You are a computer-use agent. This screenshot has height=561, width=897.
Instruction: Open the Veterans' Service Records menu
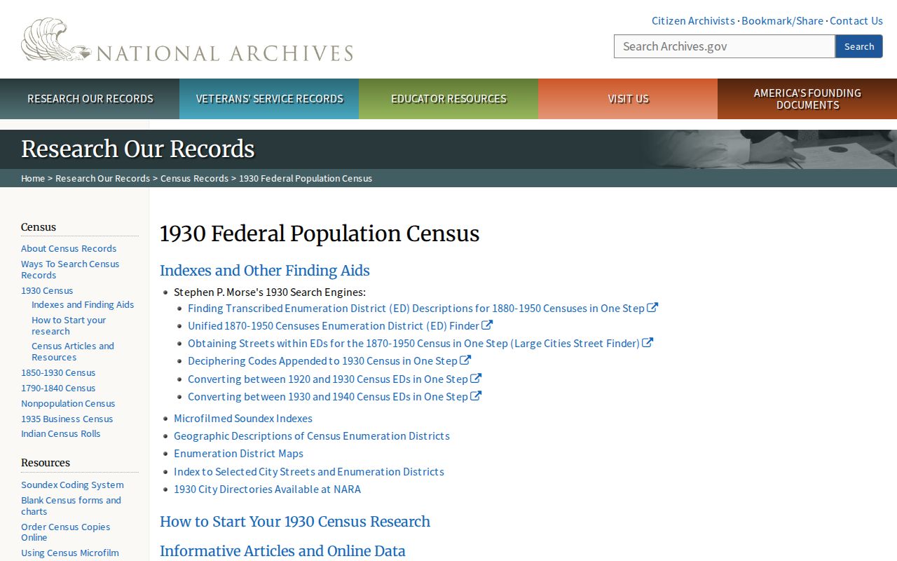269,99
